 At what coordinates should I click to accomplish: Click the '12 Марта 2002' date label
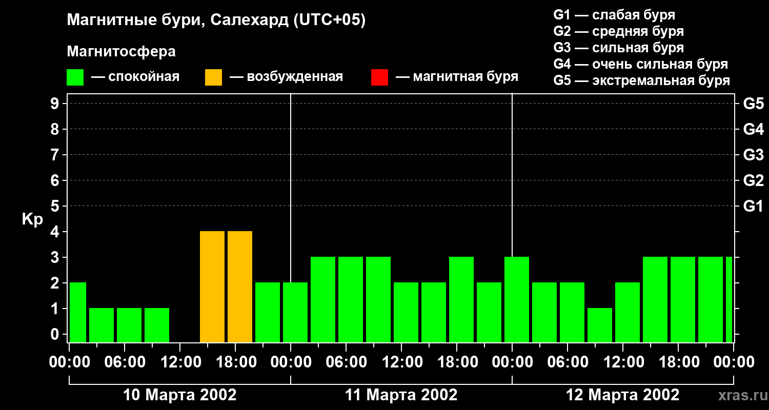[x=622, y=395]
